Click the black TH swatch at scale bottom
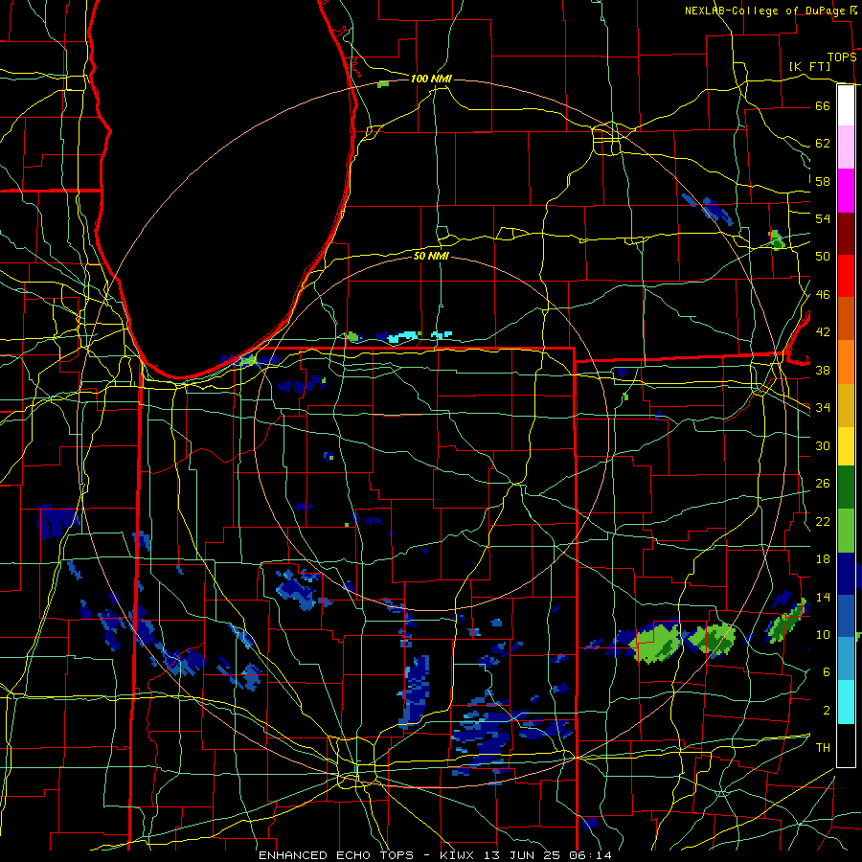Image resolution: width=862 pixels, height=862 pixels. point(846,745)
